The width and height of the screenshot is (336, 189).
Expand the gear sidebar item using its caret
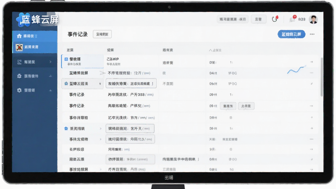pos(50,91)
